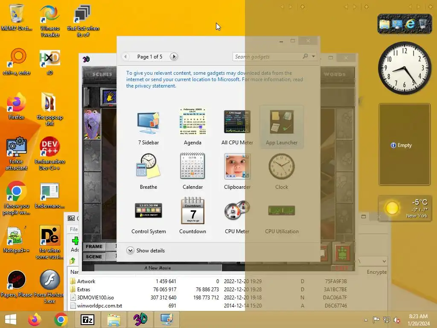
Task: Switch to gadget gallery taskbar button
Action: pos(167,319)
